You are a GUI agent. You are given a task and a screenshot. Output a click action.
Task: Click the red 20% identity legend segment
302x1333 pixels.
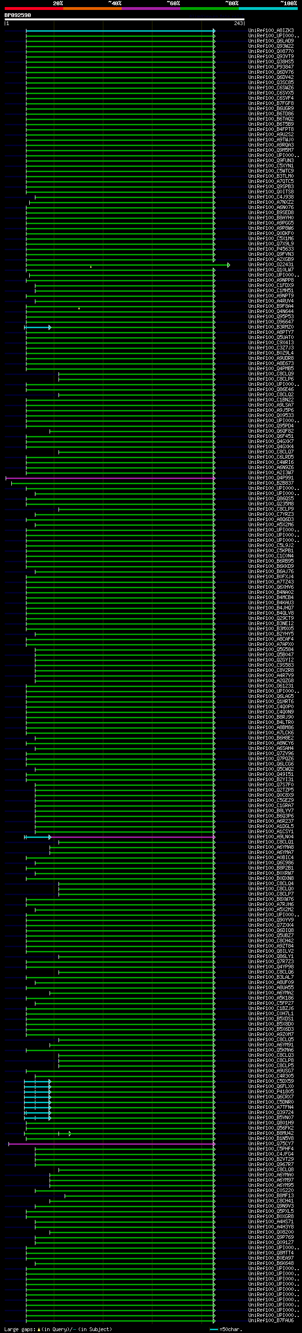(x=34, y=9)
